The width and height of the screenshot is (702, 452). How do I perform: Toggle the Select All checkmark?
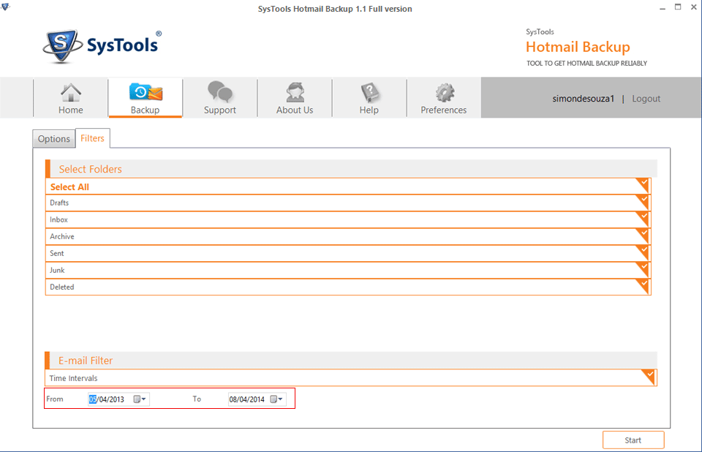(x=643, y=184)
